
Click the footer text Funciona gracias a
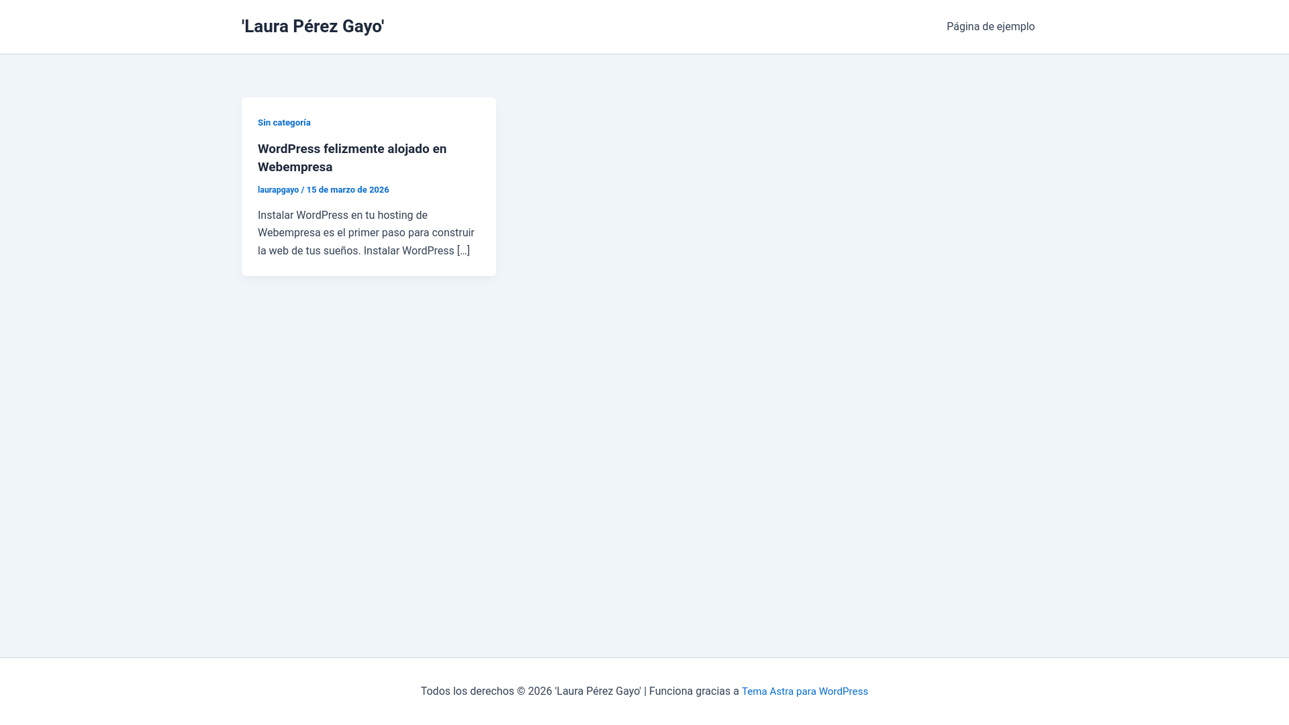pyautogui.click(x=694, y=691)
